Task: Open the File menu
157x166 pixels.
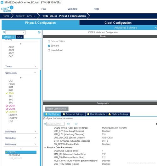Action: click(x=43, y=9)
